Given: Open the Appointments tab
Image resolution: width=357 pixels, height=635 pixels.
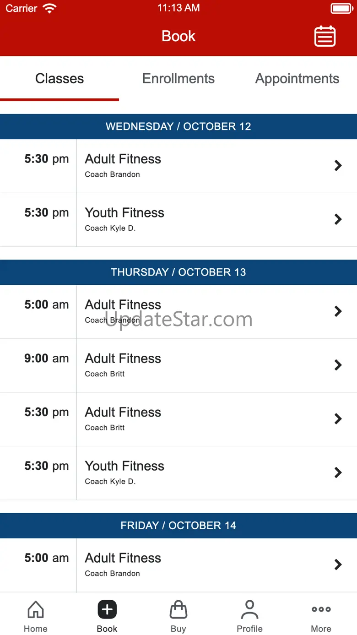Looking at the screenshot, I should (x=297, y=79).
